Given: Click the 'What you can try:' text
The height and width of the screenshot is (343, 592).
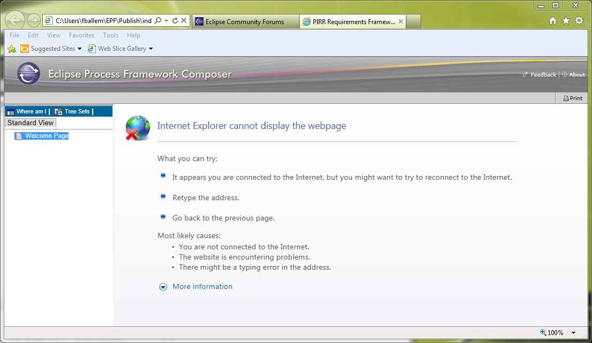Looking at the screenshot, I should tap(188, 159).
